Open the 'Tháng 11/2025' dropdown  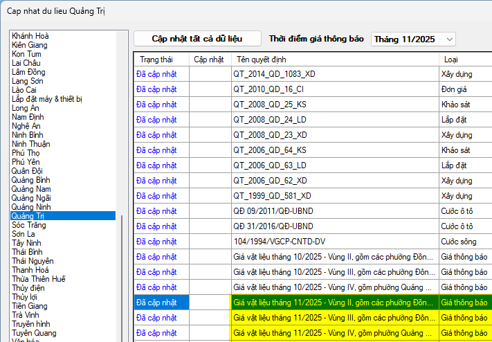413,39
